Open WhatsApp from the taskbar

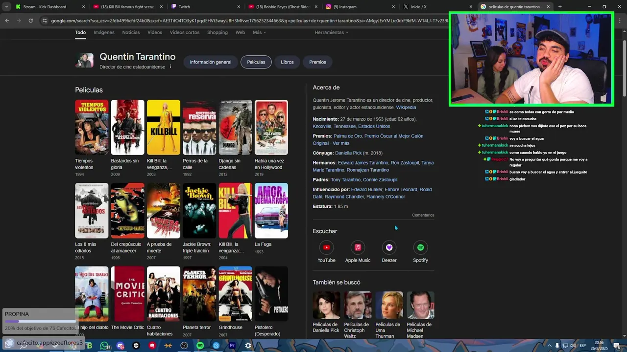[104, 346]
